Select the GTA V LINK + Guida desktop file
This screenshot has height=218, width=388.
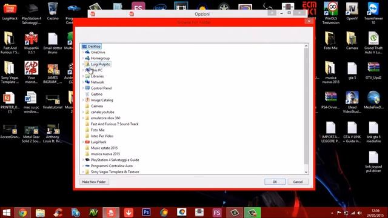pyautogui.click(x=352, y=132)
